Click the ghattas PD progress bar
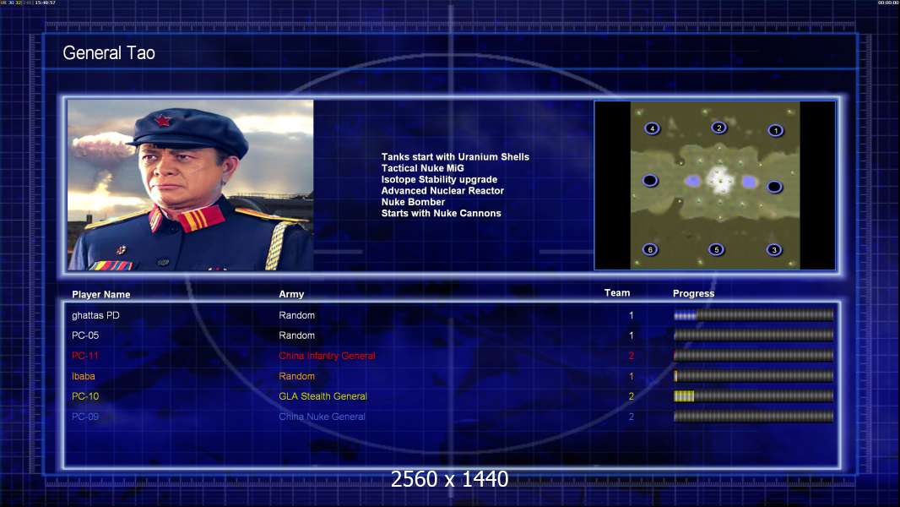 [753, 314]
